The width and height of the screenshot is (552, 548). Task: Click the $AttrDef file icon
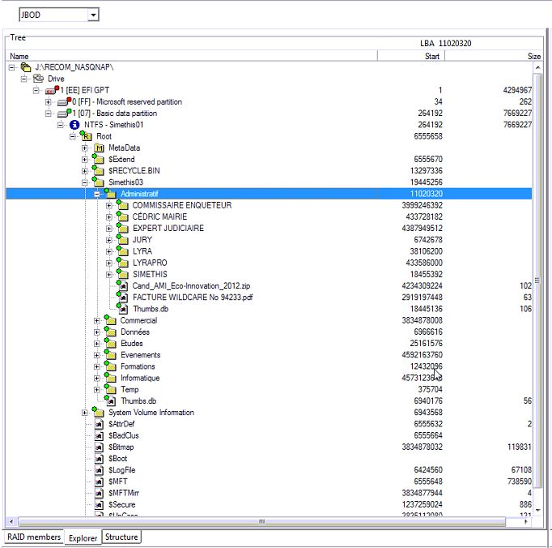point(99,424)
